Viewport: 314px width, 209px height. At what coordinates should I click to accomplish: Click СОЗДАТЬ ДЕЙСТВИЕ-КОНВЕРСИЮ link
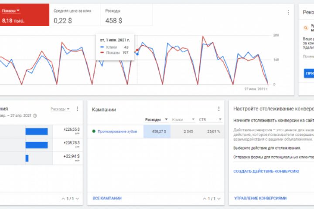click(266, 171)
